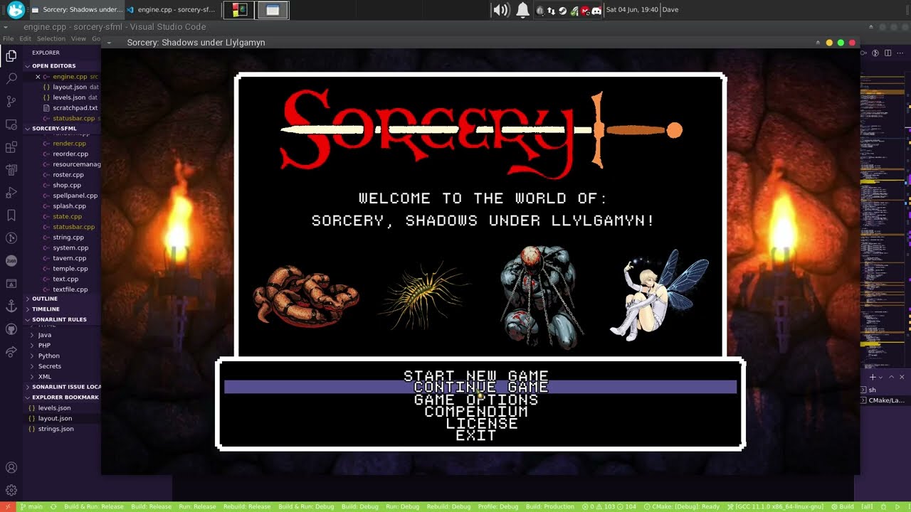This screenshot has height=512, width=911.
Task: Open the Git Graph icon in the activity bar
Action: pyautogui.click(x=11, y=238)
